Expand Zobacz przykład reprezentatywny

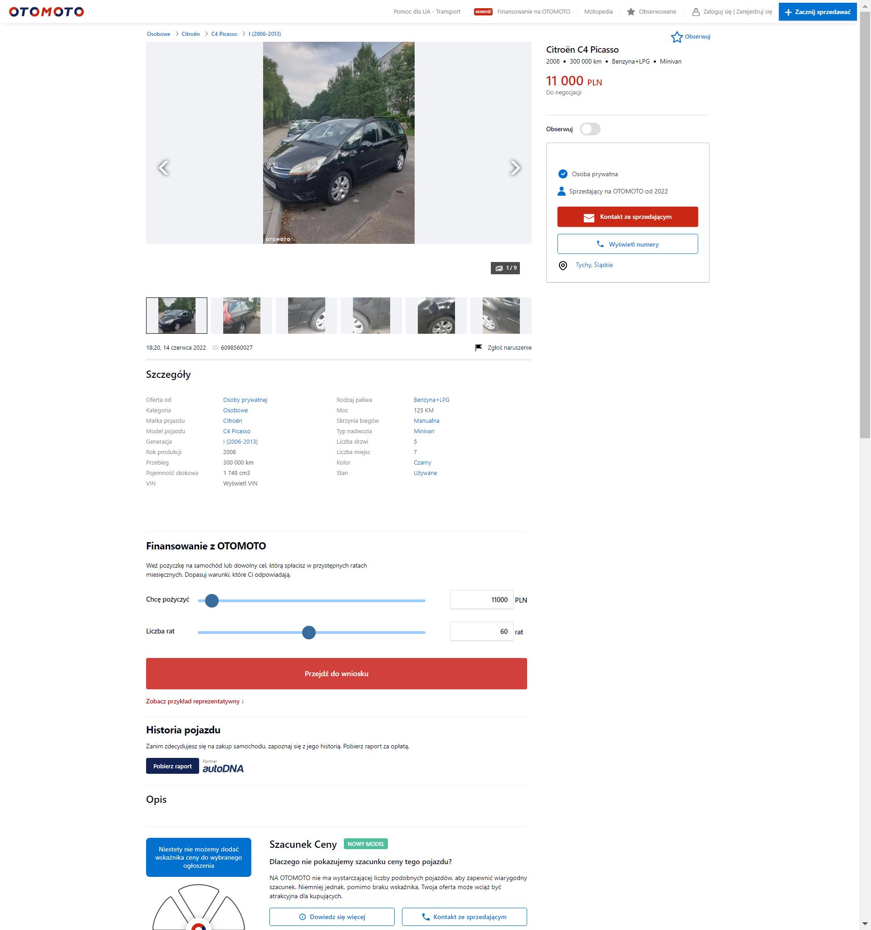tap(196, 701)
